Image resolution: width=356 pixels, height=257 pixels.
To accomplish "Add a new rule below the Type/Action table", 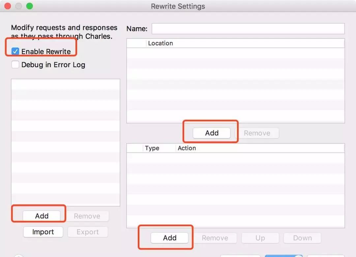I will click(169, 238).
